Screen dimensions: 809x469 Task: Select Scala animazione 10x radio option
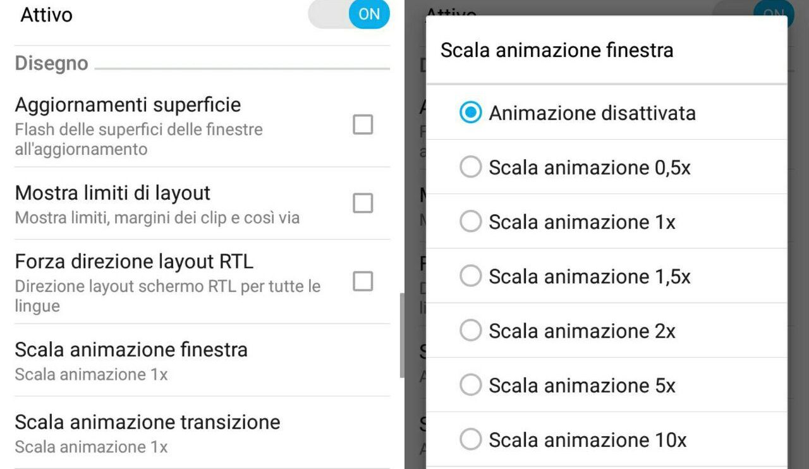point(471,439)
